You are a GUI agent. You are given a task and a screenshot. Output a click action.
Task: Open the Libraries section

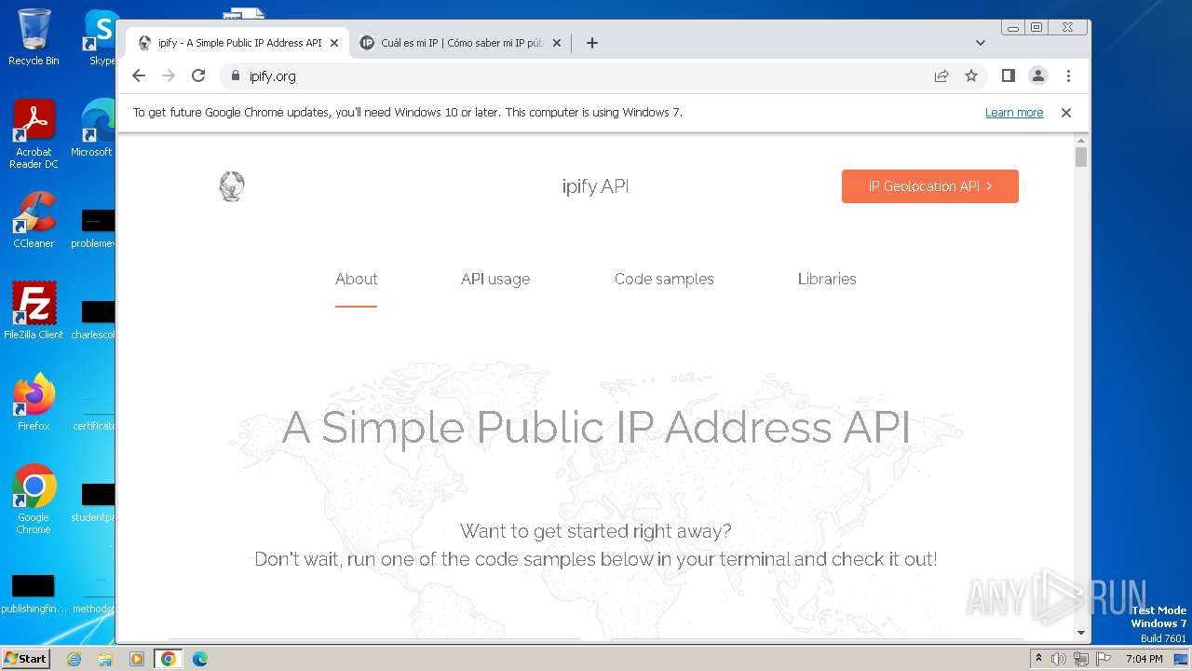coord(827,279)
